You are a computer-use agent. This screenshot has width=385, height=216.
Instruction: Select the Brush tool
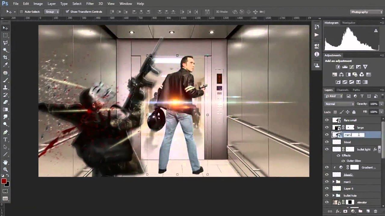(x=5, y=80)
